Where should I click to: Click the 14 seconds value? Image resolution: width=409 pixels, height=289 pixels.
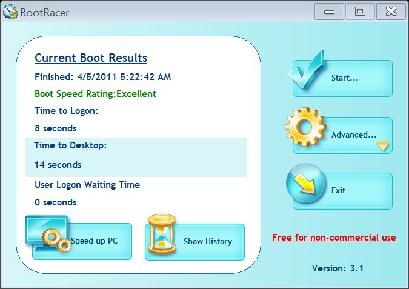coord(58,165)
